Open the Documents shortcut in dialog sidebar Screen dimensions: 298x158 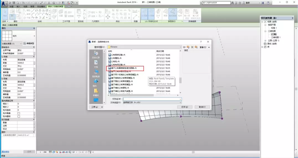(x=96, y=64)
